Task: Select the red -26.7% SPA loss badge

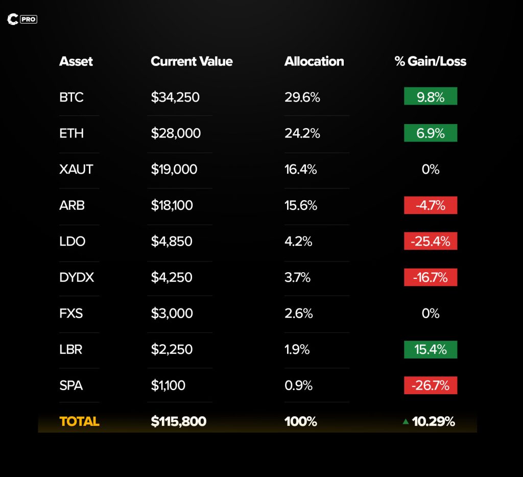Action: (x=431, y=386)
